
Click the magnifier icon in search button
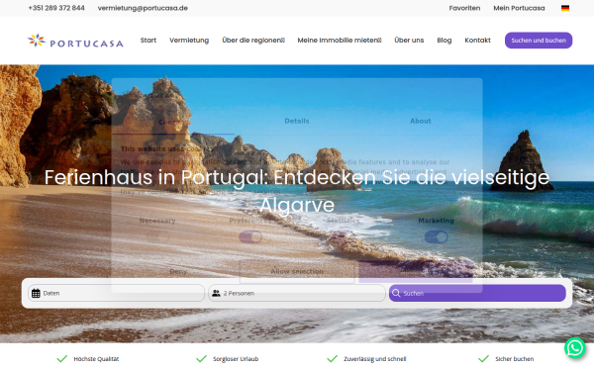[396, 293]
